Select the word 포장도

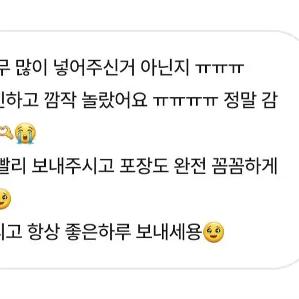(x=144, y=166)
